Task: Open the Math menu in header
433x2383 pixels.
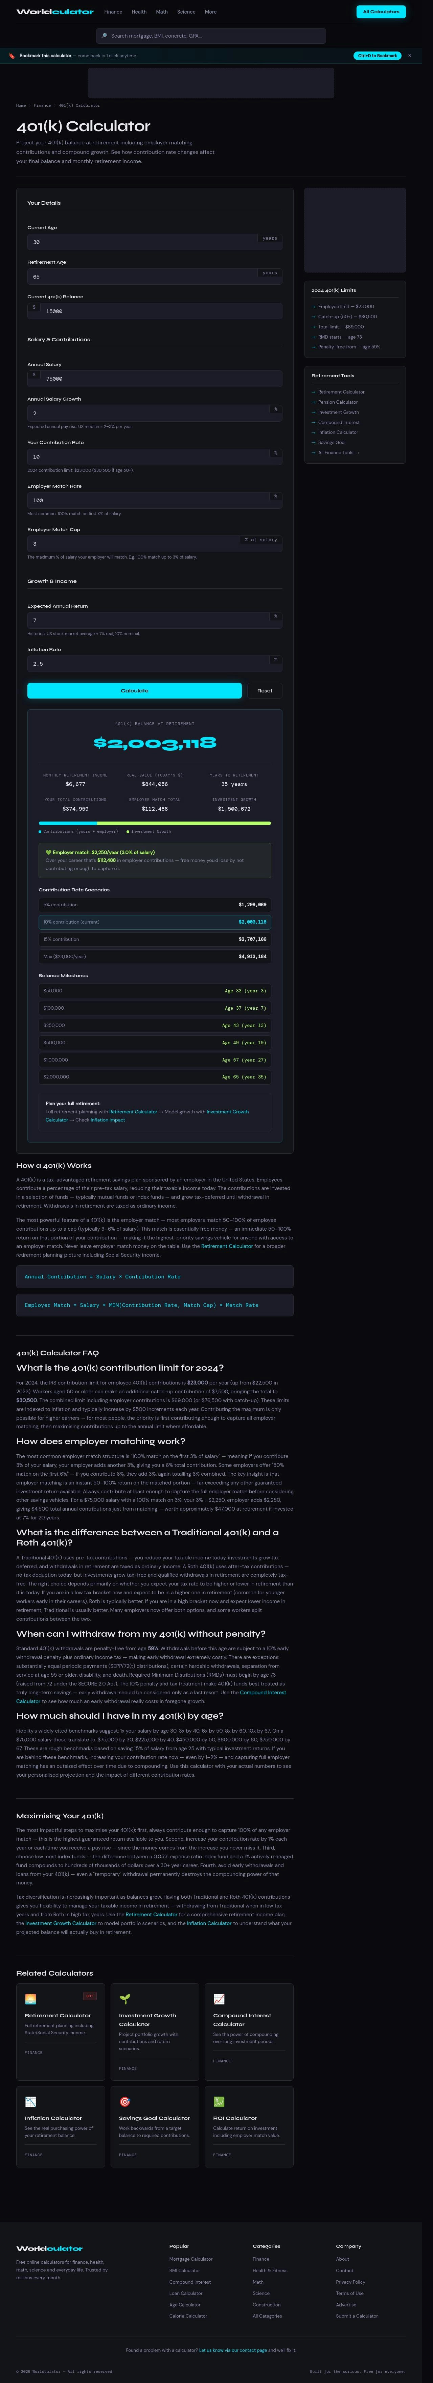Action: (162, 12)
